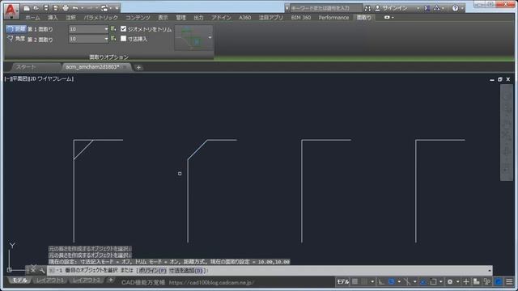Open the 注目アプリ ribbon tab
Screen dimensions: 518x291
(271, 18)
